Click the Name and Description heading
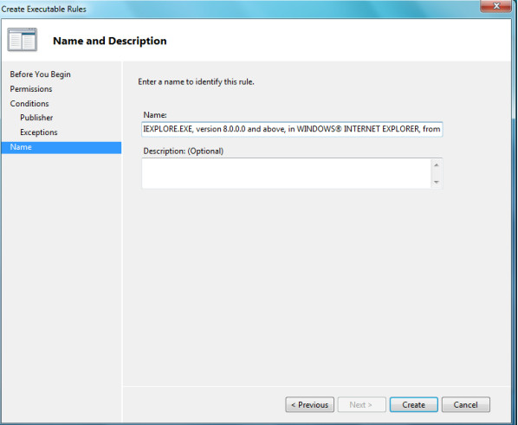518x425 pixels. 110,41
